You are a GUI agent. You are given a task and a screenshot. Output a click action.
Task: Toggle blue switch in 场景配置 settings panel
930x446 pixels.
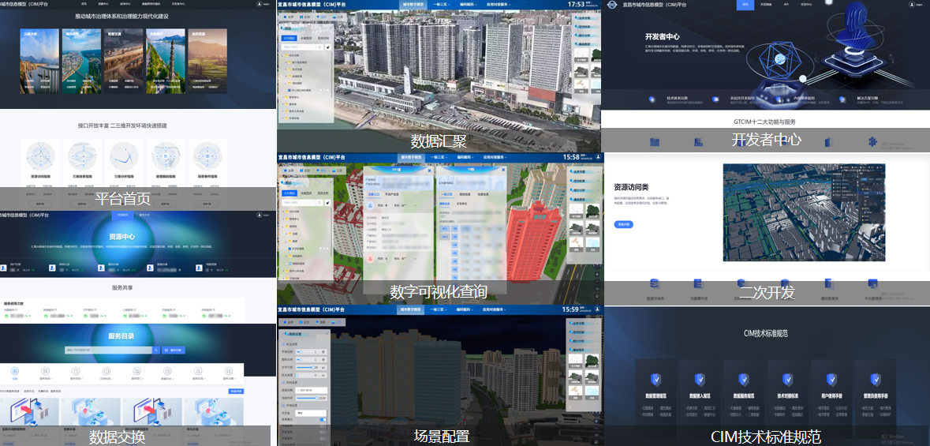pos(323,419)
